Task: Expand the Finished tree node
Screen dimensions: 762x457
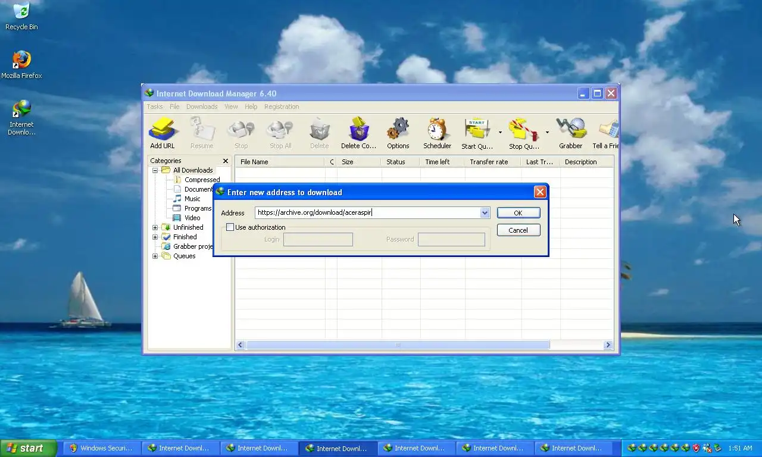Action: [155, 237]
